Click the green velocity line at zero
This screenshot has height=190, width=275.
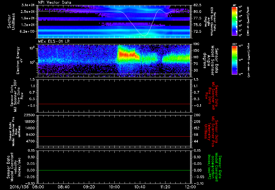pyautogui.click(x=114, y=170)
